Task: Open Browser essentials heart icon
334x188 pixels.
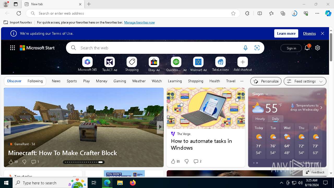Action: tap(306, 13)
